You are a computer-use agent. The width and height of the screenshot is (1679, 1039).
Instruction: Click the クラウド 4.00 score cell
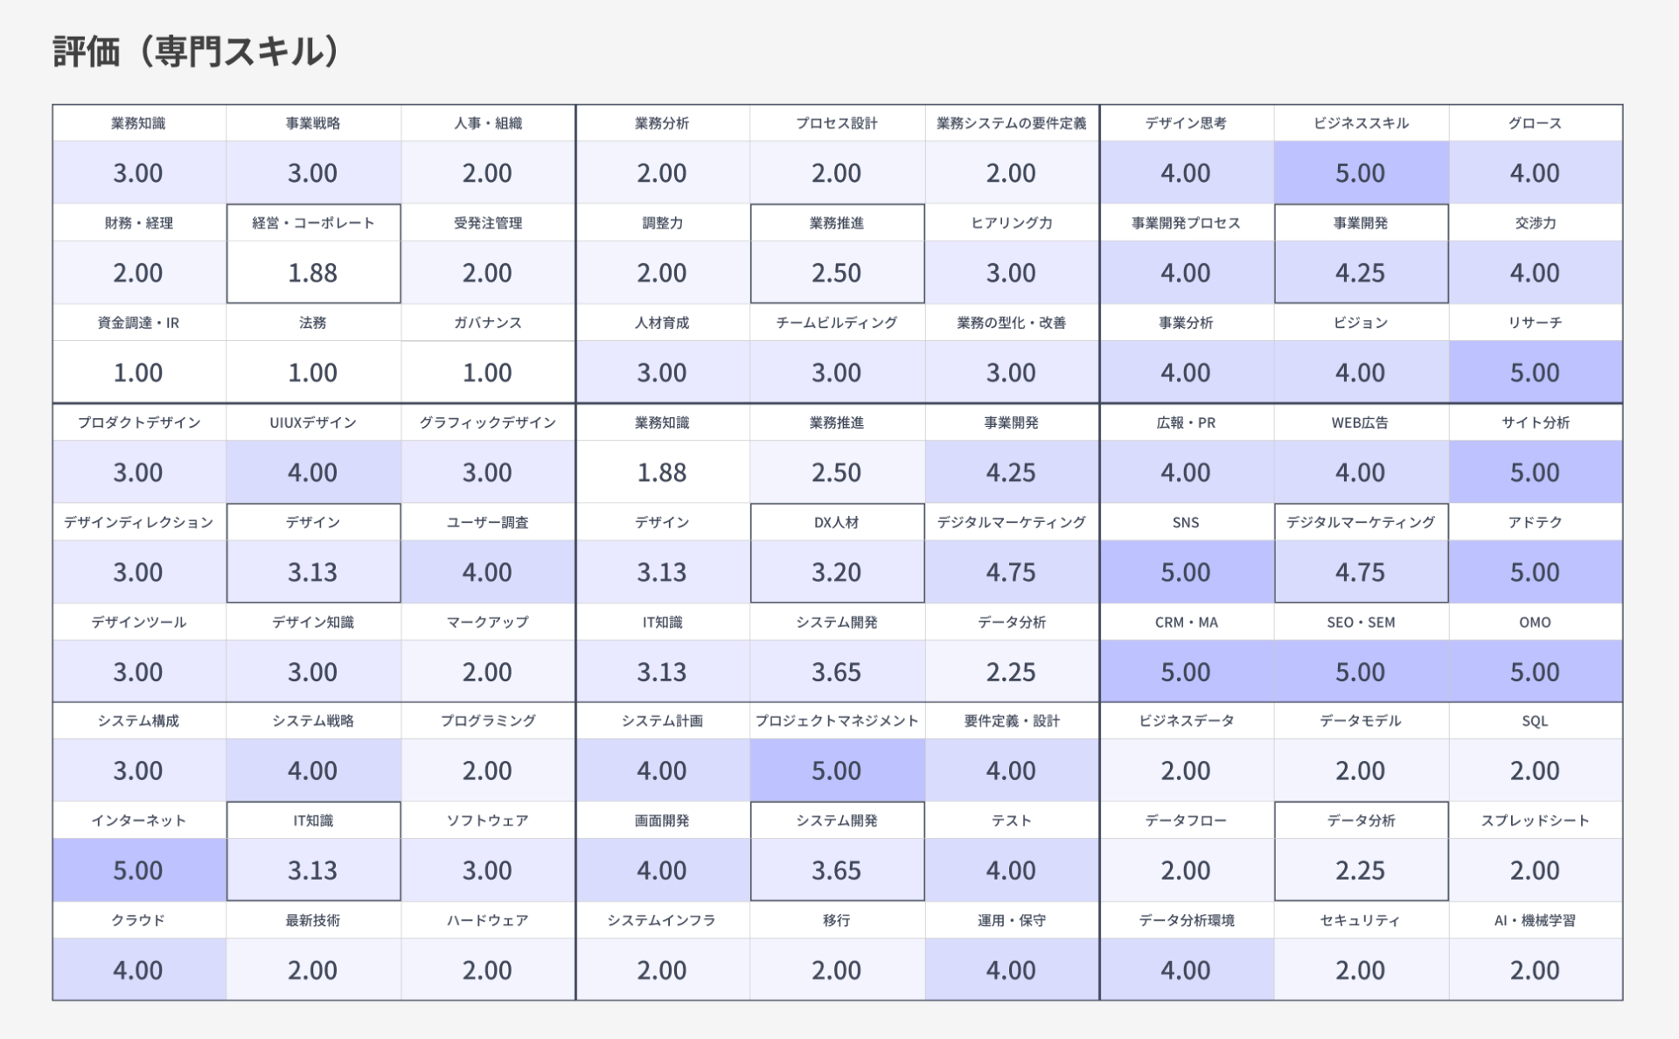(138, 970)
